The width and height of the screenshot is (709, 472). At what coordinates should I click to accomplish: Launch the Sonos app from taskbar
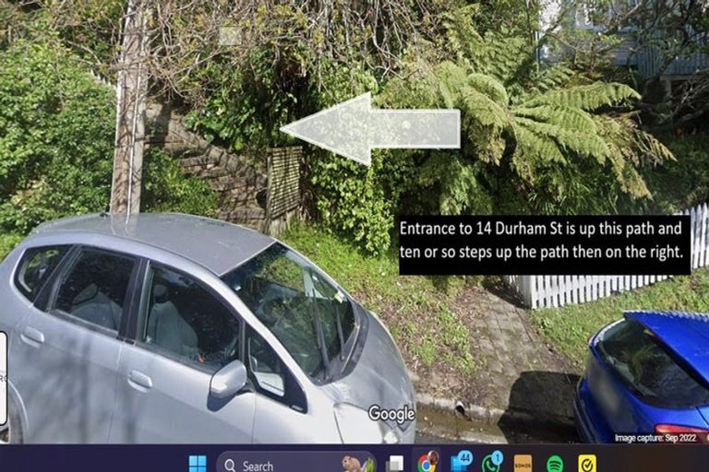tap(523, 464)
